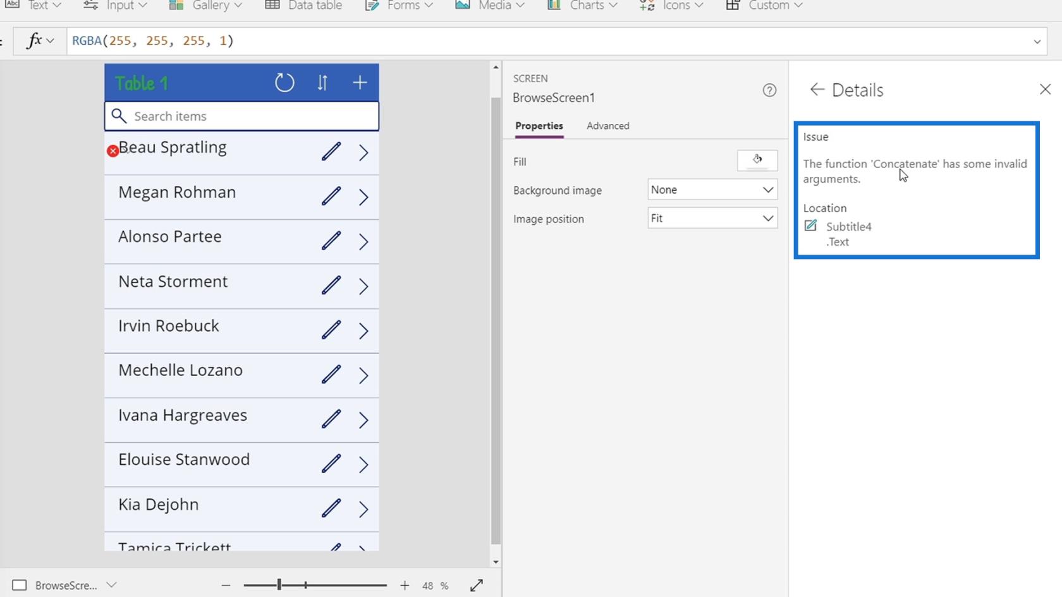Click the edit pencil for Irvin Roebuck

coord(331,330)
